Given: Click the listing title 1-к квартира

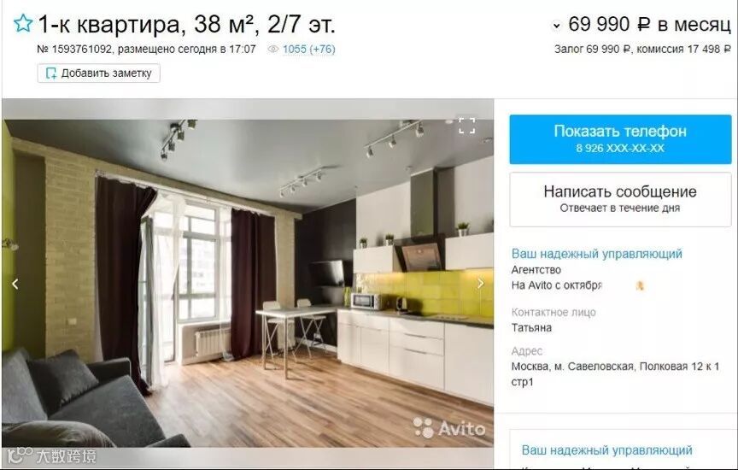Looking at the screenshot, I should [186, 24].
